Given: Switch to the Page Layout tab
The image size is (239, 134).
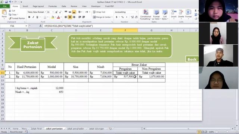Looking at the screenshot, I should click(x=38, y=6).
